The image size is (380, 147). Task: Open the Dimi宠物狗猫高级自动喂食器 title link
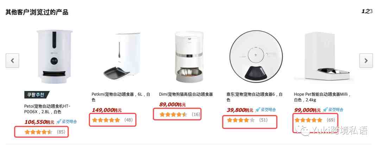click(x=186, y=94)
